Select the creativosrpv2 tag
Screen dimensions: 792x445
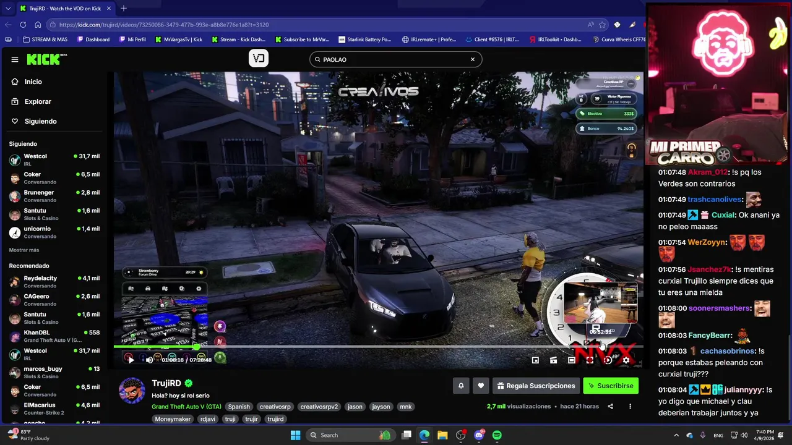[x=319, y=407]
